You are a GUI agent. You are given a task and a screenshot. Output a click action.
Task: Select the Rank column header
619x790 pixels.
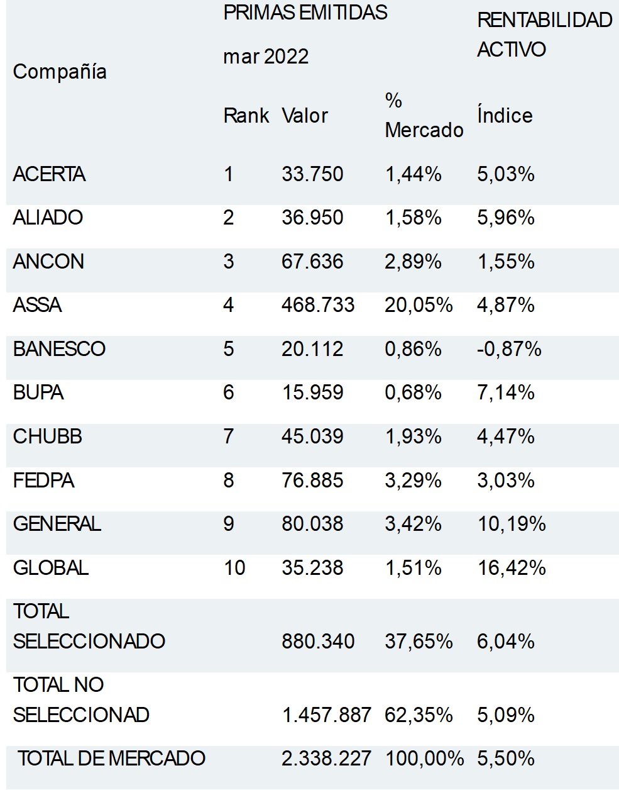[246, 116]
